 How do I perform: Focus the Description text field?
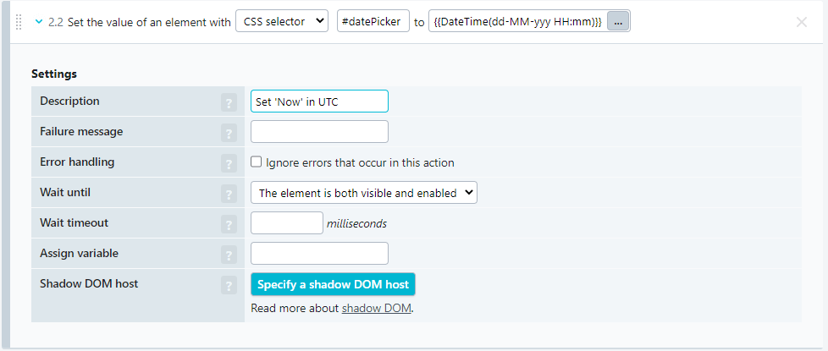pos(319,101)
